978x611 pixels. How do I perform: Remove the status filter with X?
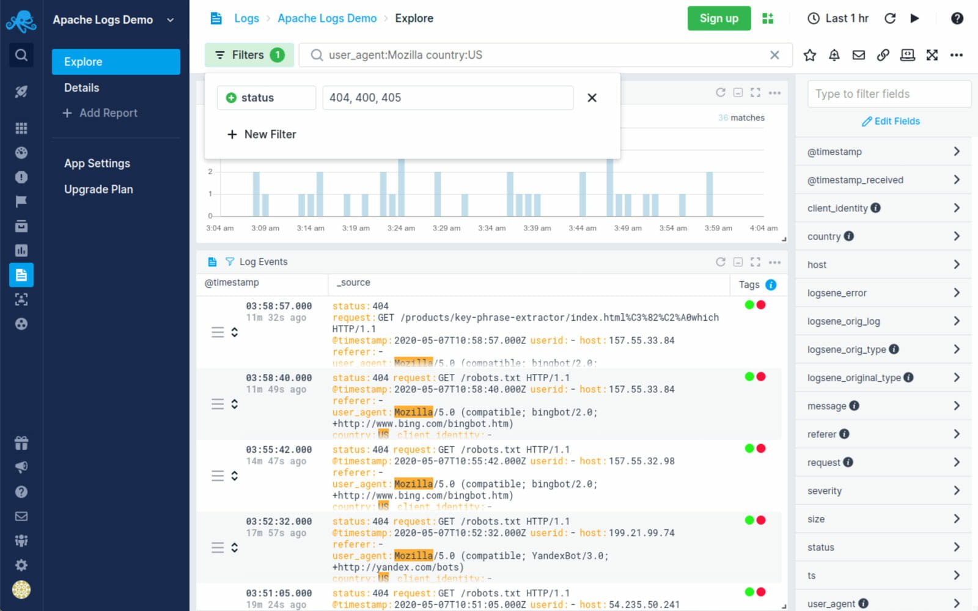592,98
